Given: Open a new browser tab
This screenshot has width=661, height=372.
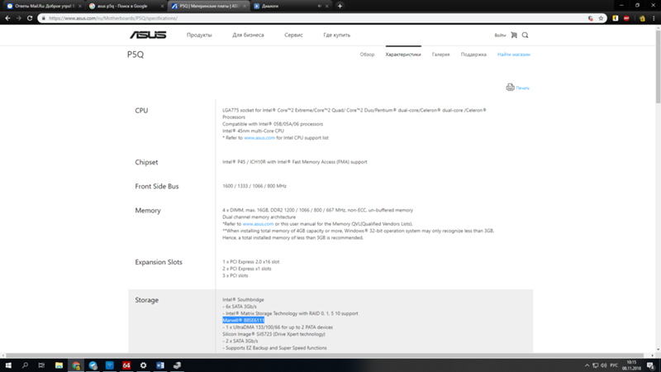Looking at the screenshot, I should point(340,6).
